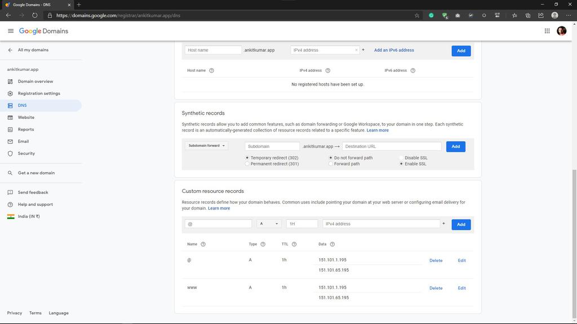Click the Send feedback icon
This screenshot has width=577, height=324.
(10, 192)
